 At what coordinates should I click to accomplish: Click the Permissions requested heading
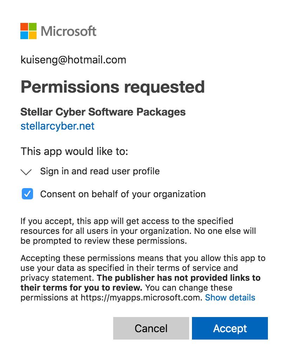click(113, 87)
